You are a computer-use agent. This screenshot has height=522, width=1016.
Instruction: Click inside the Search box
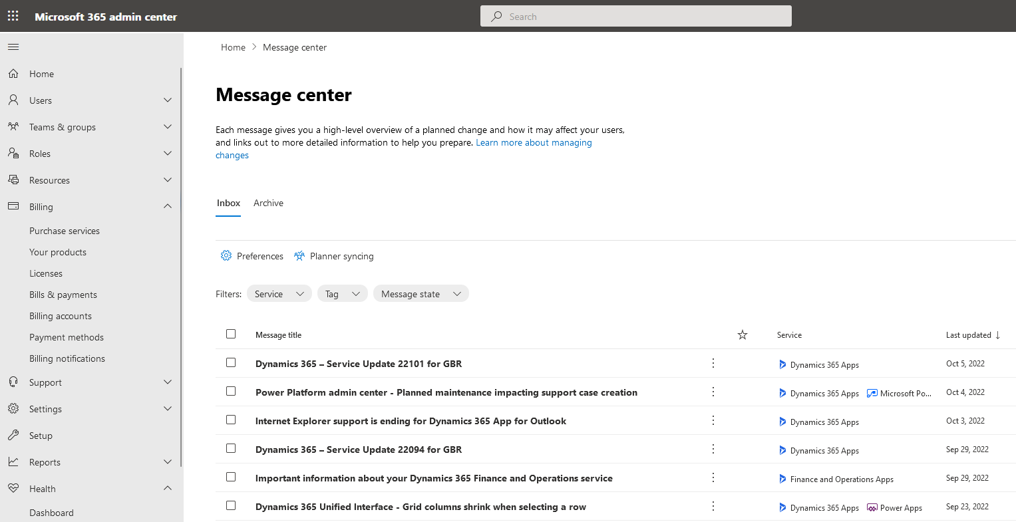(x=635, y=15)
